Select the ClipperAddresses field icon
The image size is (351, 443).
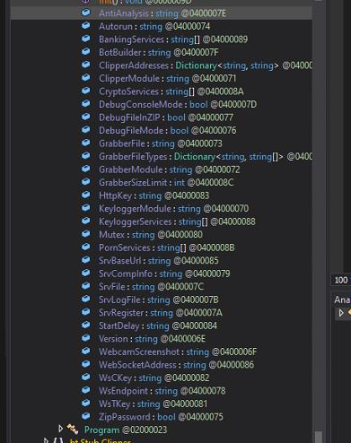click(x=86, y=65)
